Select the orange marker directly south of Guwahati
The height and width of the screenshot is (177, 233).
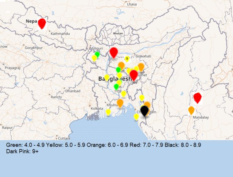click(141, 67)
